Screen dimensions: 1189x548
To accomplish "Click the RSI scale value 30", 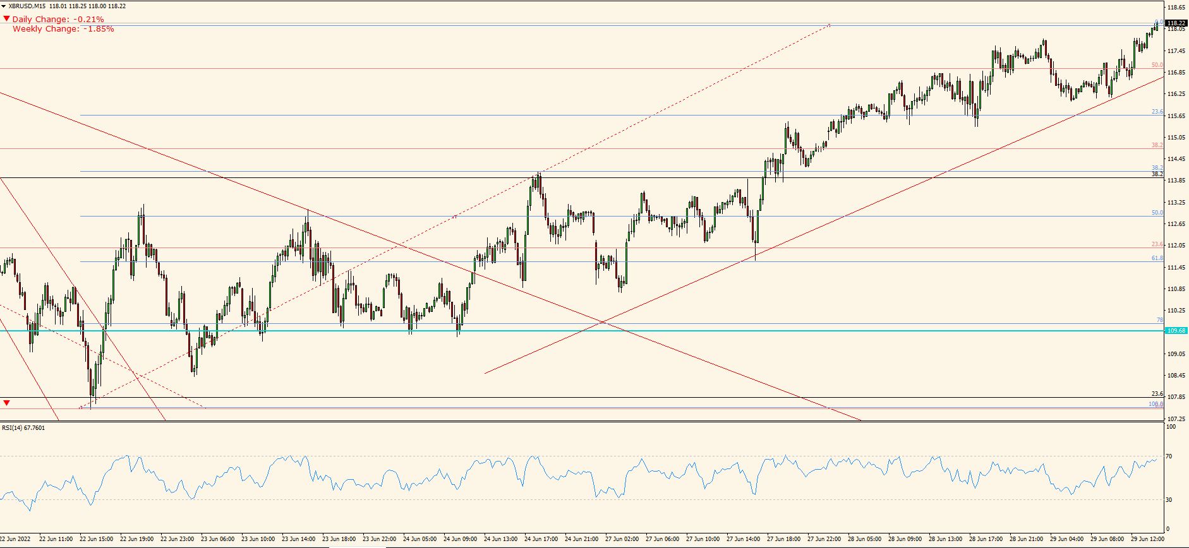I will (1169, 500).
